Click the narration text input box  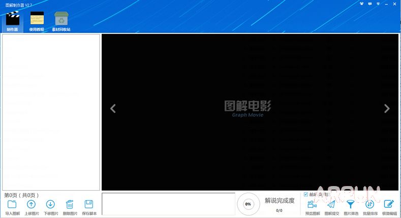pos(168,204)
